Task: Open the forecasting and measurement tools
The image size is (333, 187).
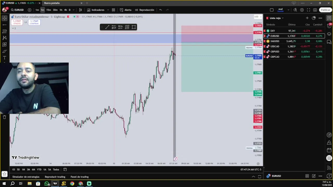Action: click(4, 45)
